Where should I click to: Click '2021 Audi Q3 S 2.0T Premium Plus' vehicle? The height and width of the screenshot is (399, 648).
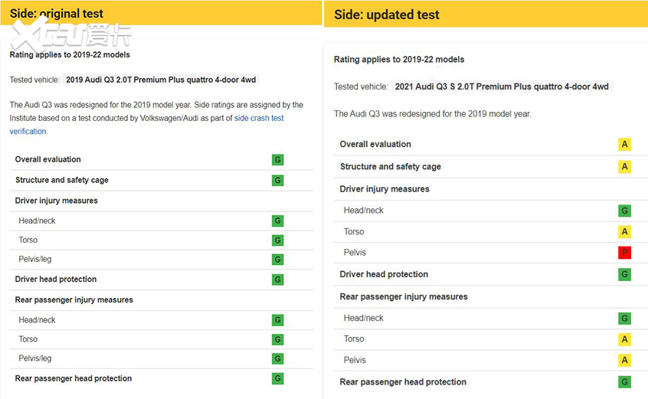(x=502, y=87)
